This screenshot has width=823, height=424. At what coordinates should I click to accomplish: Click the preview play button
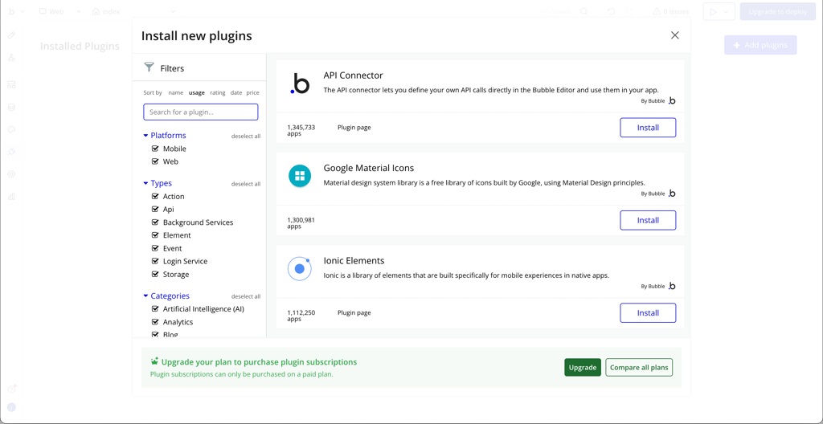[713, 11]
